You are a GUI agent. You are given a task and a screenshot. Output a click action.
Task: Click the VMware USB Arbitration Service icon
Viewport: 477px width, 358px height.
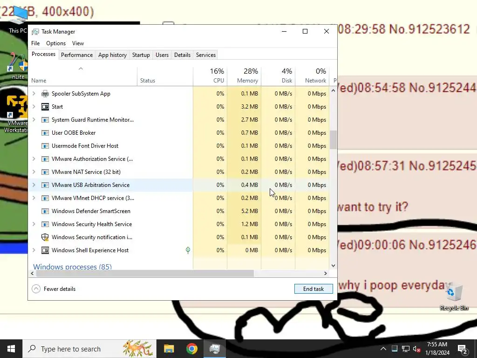point(45,185)
